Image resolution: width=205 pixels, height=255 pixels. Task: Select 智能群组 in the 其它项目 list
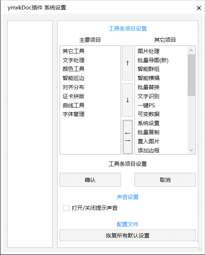(x=148, y=69)
